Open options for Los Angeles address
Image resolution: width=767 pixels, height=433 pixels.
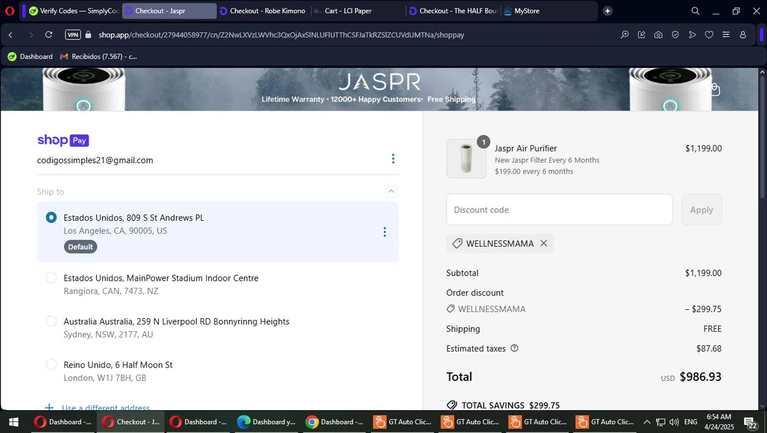[x=385, y=232]
